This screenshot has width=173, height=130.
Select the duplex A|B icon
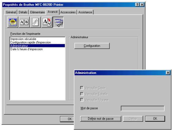pyautogui.click(x=24, y=22)
